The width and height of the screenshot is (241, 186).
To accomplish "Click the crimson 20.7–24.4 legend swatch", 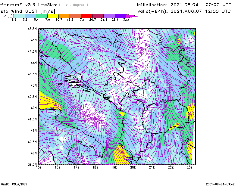I will pyautogui.click(x=98, y=16).
